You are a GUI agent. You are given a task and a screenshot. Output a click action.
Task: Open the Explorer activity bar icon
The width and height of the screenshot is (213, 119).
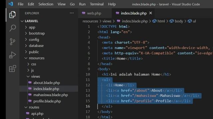(12, 15)
